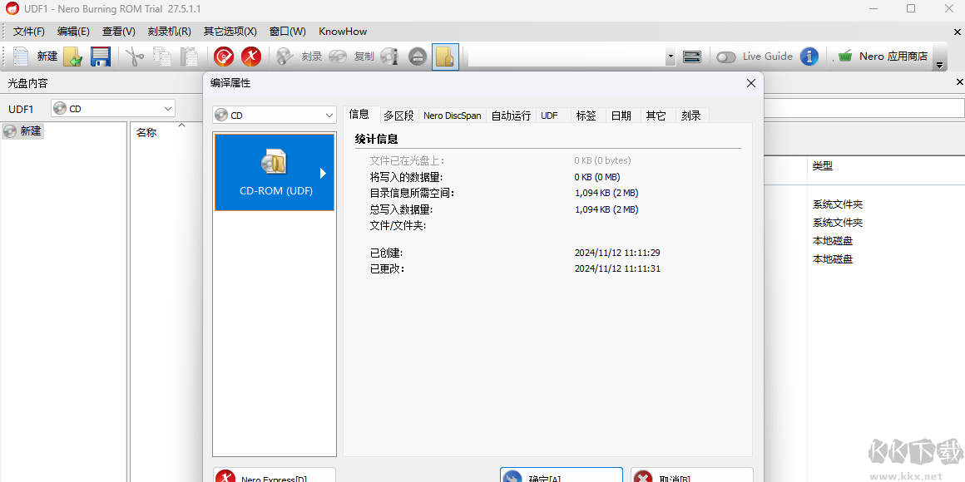Viewport: 965px width, 482px height.
Task: Launch Nero Express red X icon in toolbar
Action: (x=251, y=57)
